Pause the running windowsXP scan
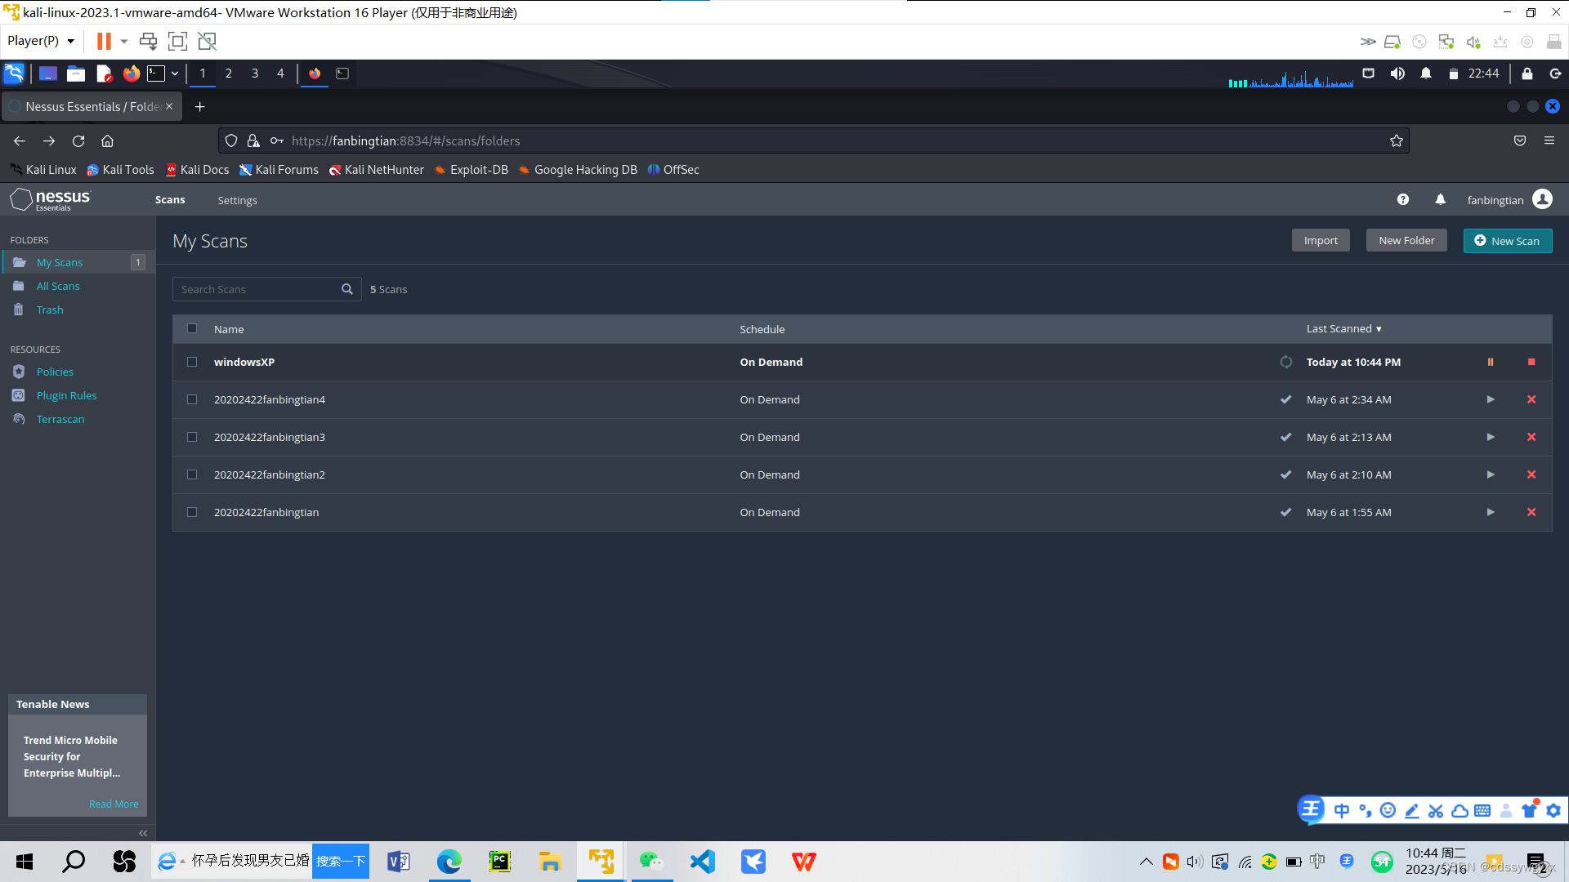This screenshot has height=882, width=1569. coord(1490,362)
